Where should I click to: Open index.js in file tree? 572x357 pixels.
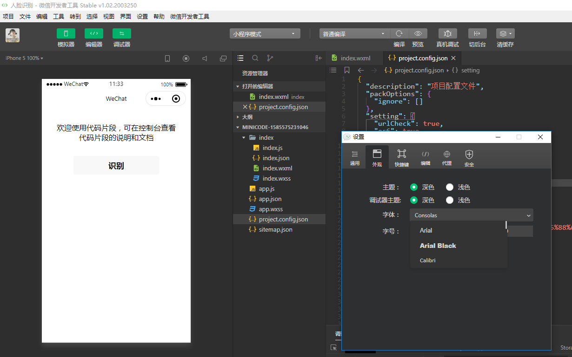tap(273, 148)
